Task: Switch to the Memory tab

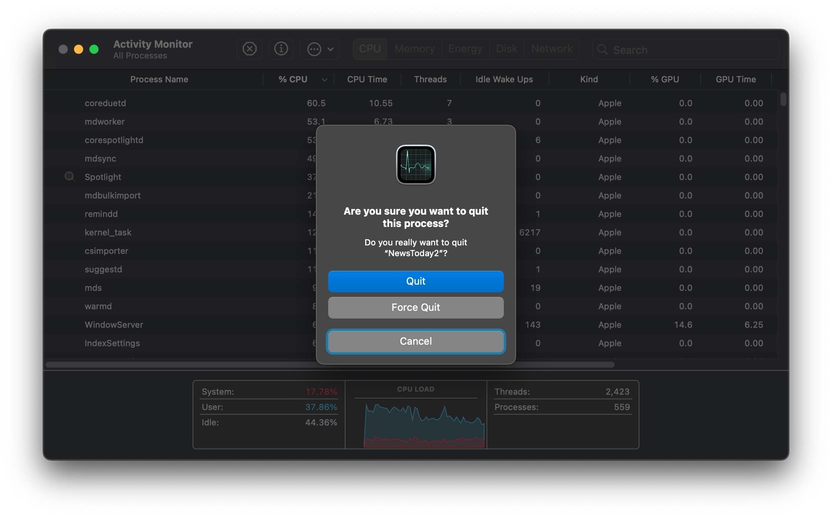Action: pos(414,49)
